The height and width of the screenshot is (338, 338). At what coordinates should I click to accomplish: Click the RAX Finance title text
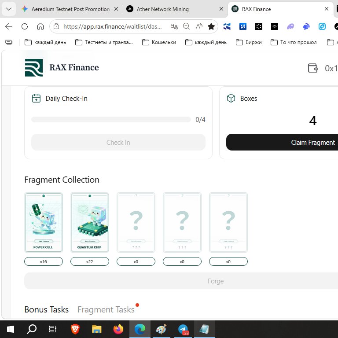[74, 67]
